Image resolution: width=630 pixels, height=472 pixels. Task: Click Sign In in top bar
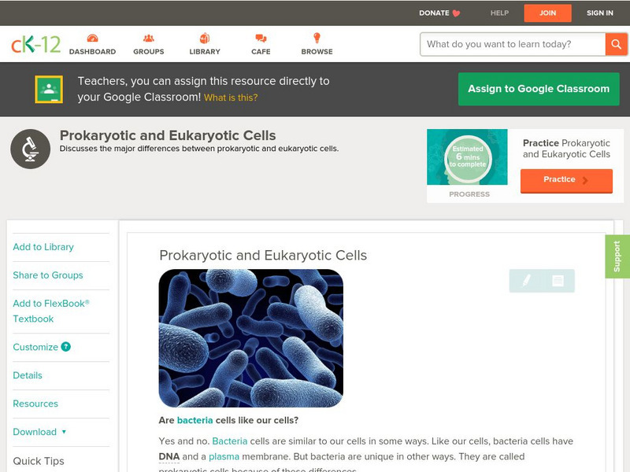[600, 13]
